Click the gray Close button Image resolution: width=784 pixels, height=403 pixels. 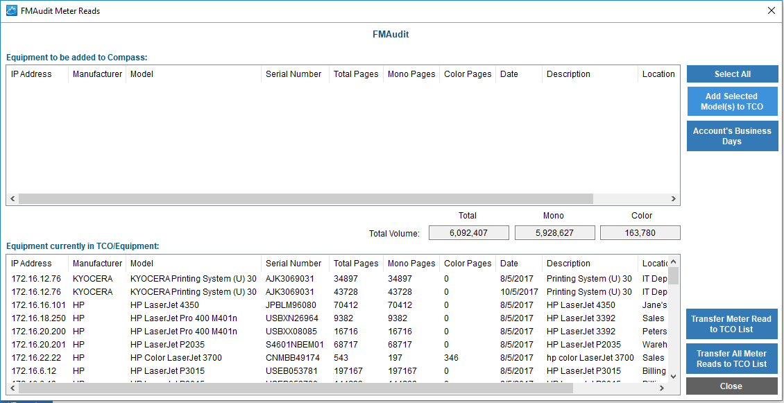pos(733,386)
